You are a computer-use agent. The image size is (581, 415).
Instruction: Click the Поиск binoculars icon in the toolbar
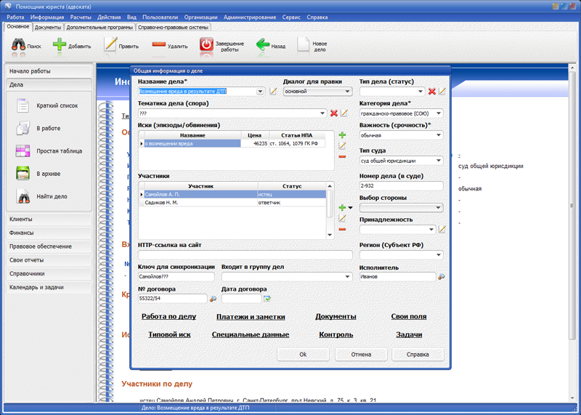click(x=19, y=45)
